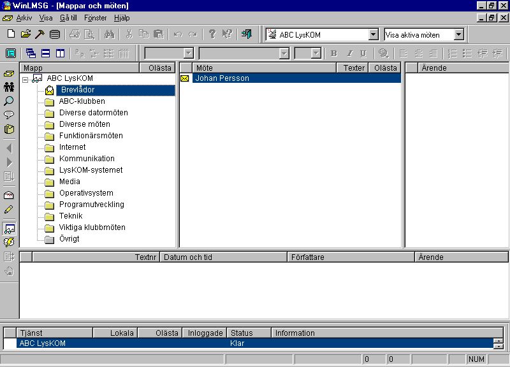The width and height of the screenshot is (510, 367).
Task: Click the teal window icon on second toolbar
Action: (x=11, y=53)
